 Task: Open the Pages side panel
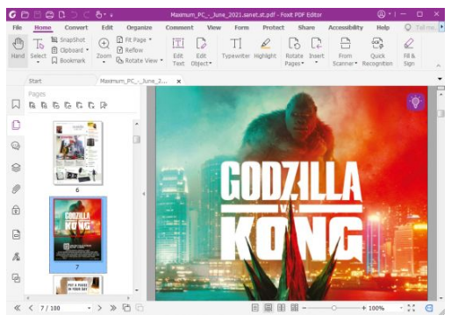[16, 125]
